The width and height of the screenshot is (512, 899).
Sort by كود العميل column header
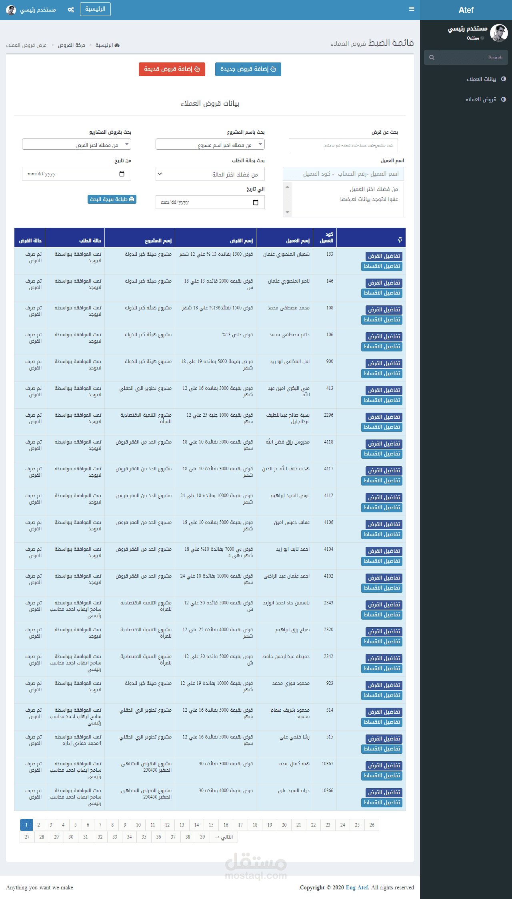pyautogui.click(x=326, y=237)
